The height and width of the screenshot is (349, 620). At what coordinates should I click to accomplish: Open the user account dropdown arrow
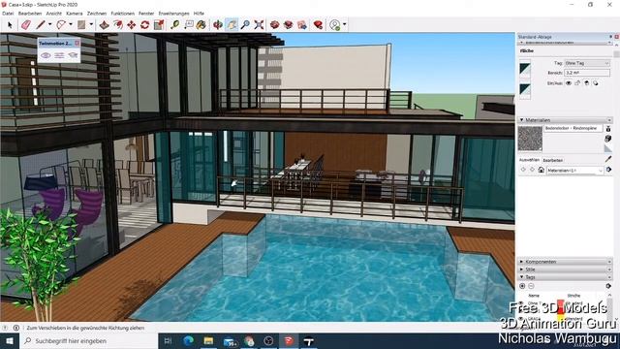tap(345, 25)
